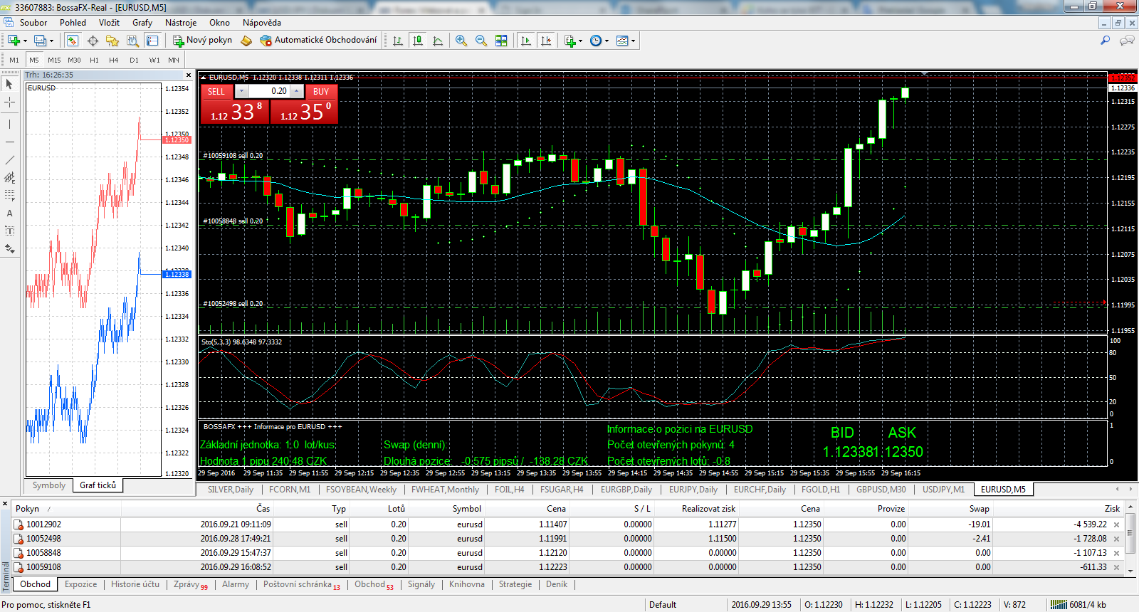The width and height of the screenshot is (1139, 612).
Task: Draw a trendline with the diagonal line tool
Action: point(10,159)
